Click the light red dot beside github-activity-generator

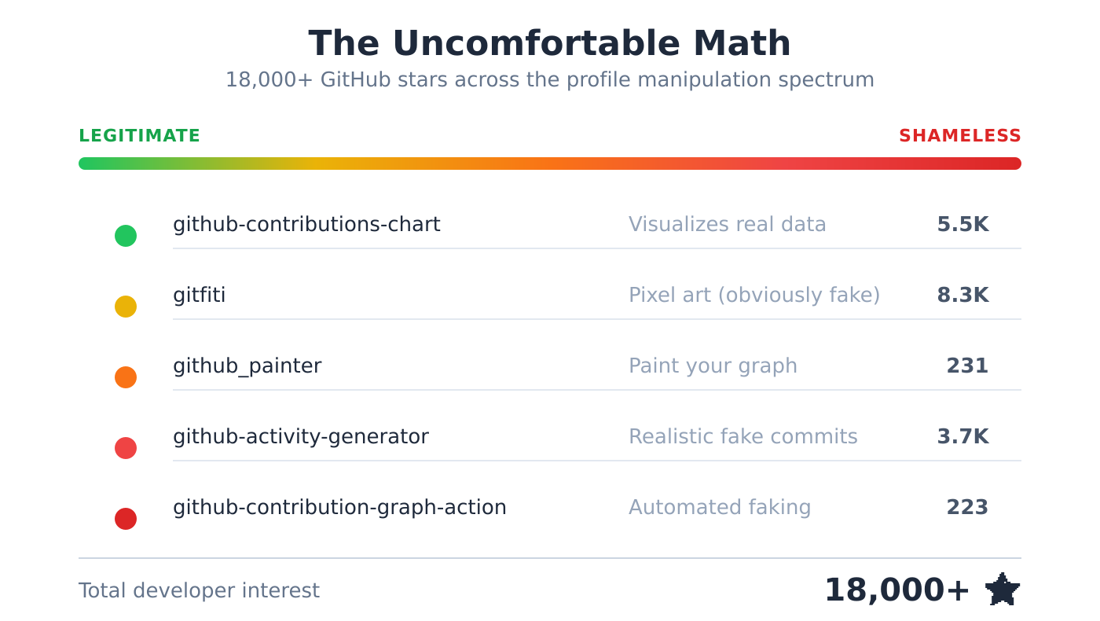click(126, 448)
